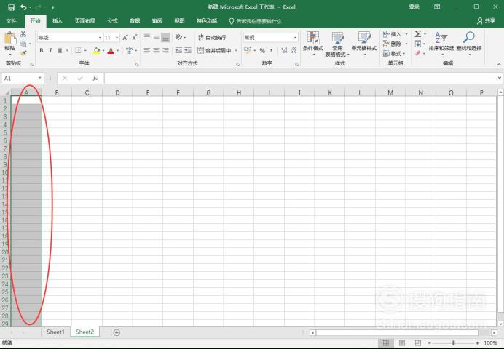Viewport: 504px width, 349px height.
Task: Apply the red font color
Action: [111, 50]
